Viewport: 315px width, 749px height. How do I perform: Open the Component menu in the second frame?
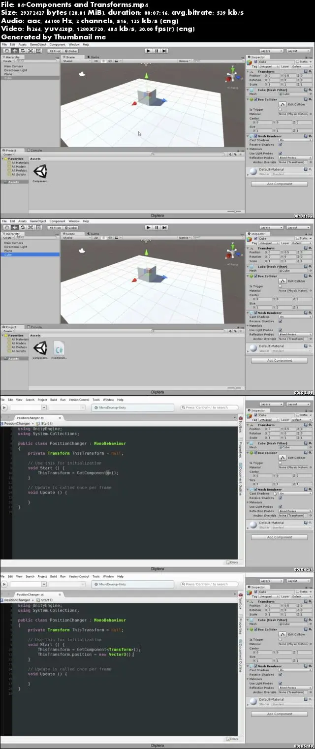click(57, 221)
